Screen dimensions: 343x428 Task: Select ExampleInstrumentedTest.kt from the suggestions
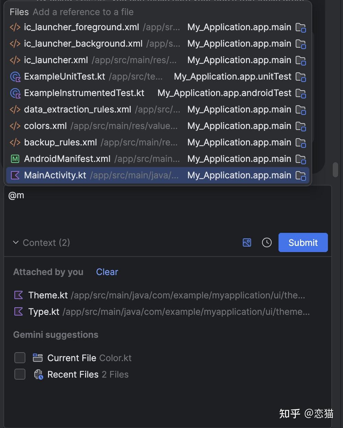pyautogui.click(x=84, y=93)
